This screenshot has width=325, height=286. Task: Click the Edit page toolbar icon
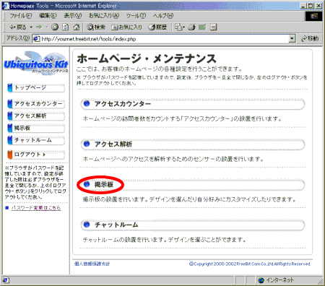click(x=202, y=27)
